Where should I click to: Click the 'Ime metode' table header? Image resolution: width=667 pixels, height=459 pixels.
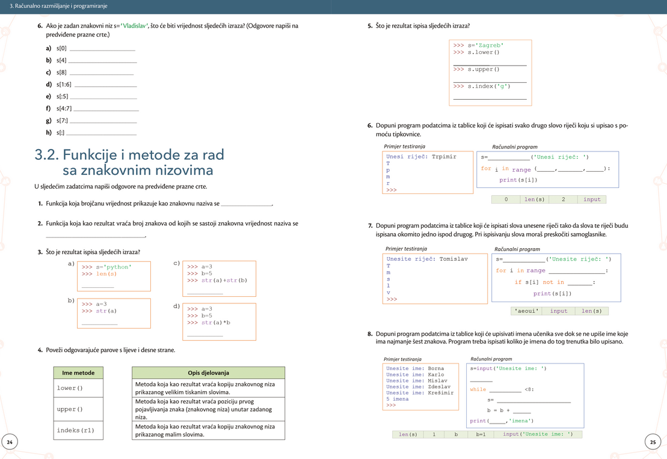click(78, 372)
